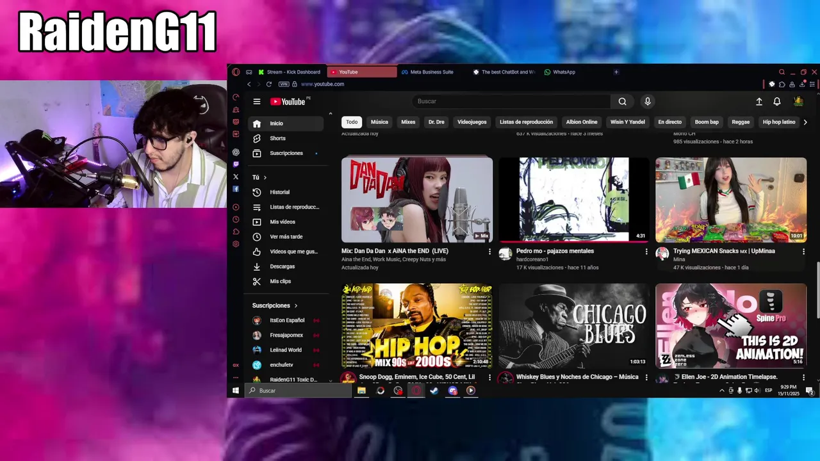Switch to the Meta Business Suite tab
Viewport: 820px width, 461px height.
pyautogui.click(x=431, y=72)
